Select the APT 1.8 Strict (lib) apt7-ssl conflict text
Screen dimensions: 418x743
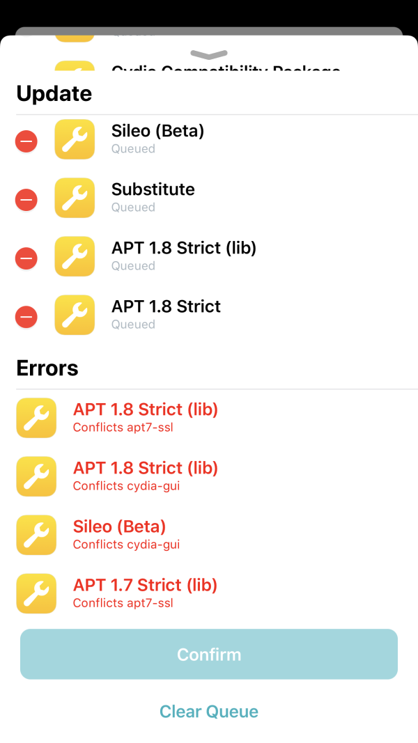coord(123,428)
